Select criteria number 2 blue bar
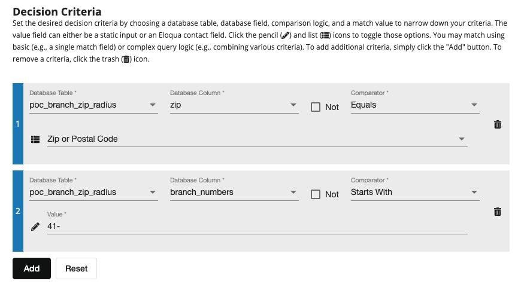Image resolution: width=521 pixels, height=290 pixels. tap(18, 211)
